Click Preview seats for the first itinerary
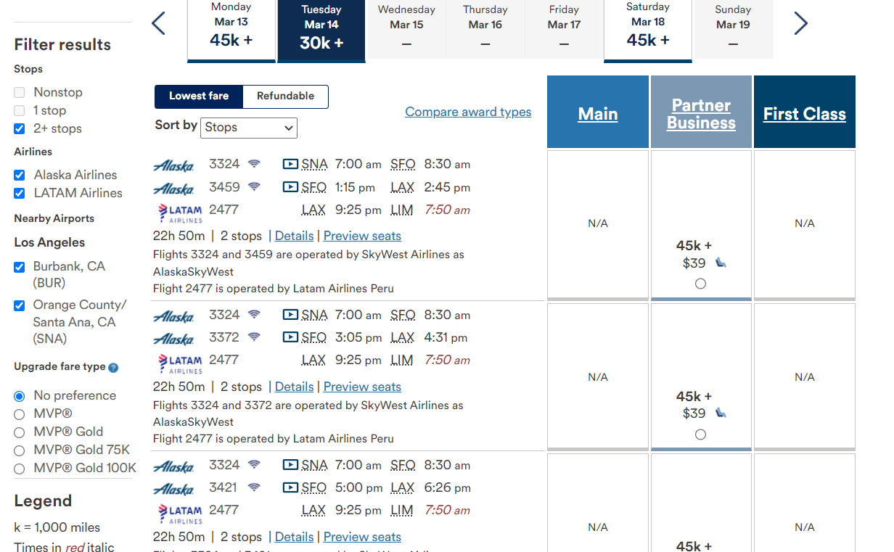 tap(362, 236)
